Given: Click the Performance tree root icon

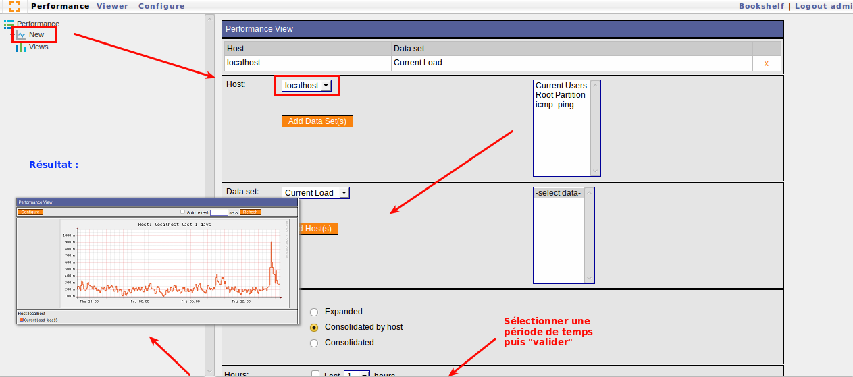Looking at the screenshot, I should coord(9,24).
